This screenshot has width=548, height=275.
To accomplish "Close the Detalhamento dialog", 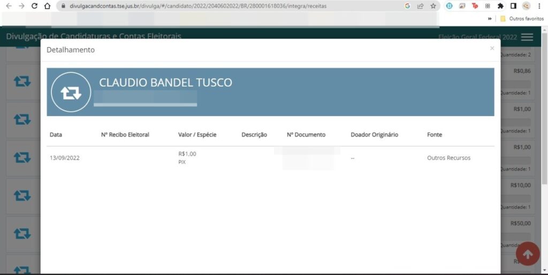I will [x=492, y=48].
